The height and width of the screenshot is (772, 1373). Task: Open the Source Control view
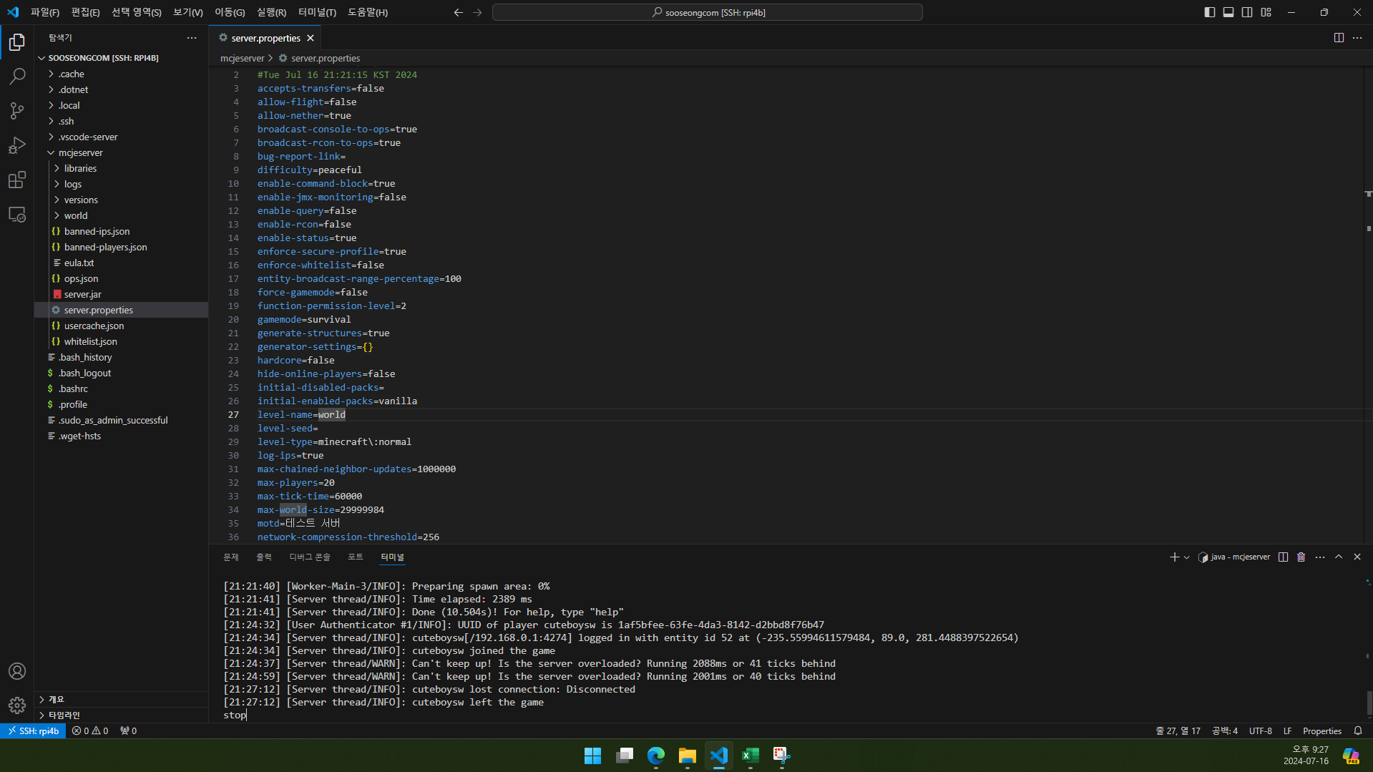coord(17,110)
